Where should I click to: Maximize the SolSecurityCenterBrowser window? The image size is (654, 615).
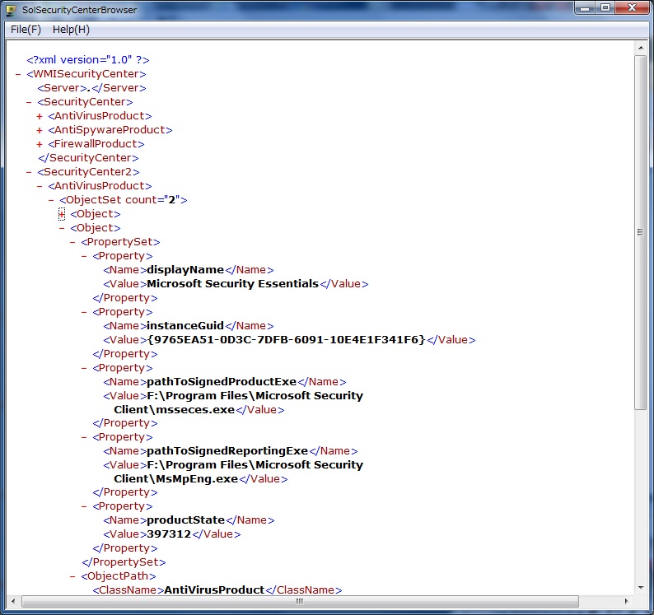605,8
